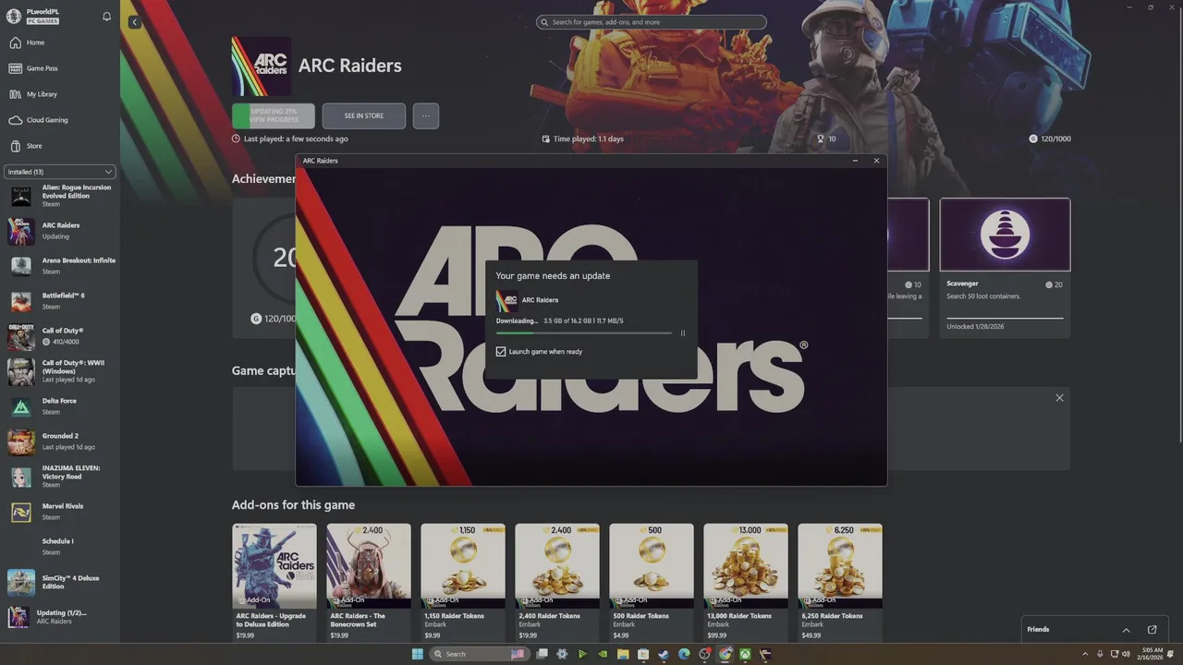Select Alien: Rogue Incursion in the installed list
The image size is (1183, 665).
[60, 195]
